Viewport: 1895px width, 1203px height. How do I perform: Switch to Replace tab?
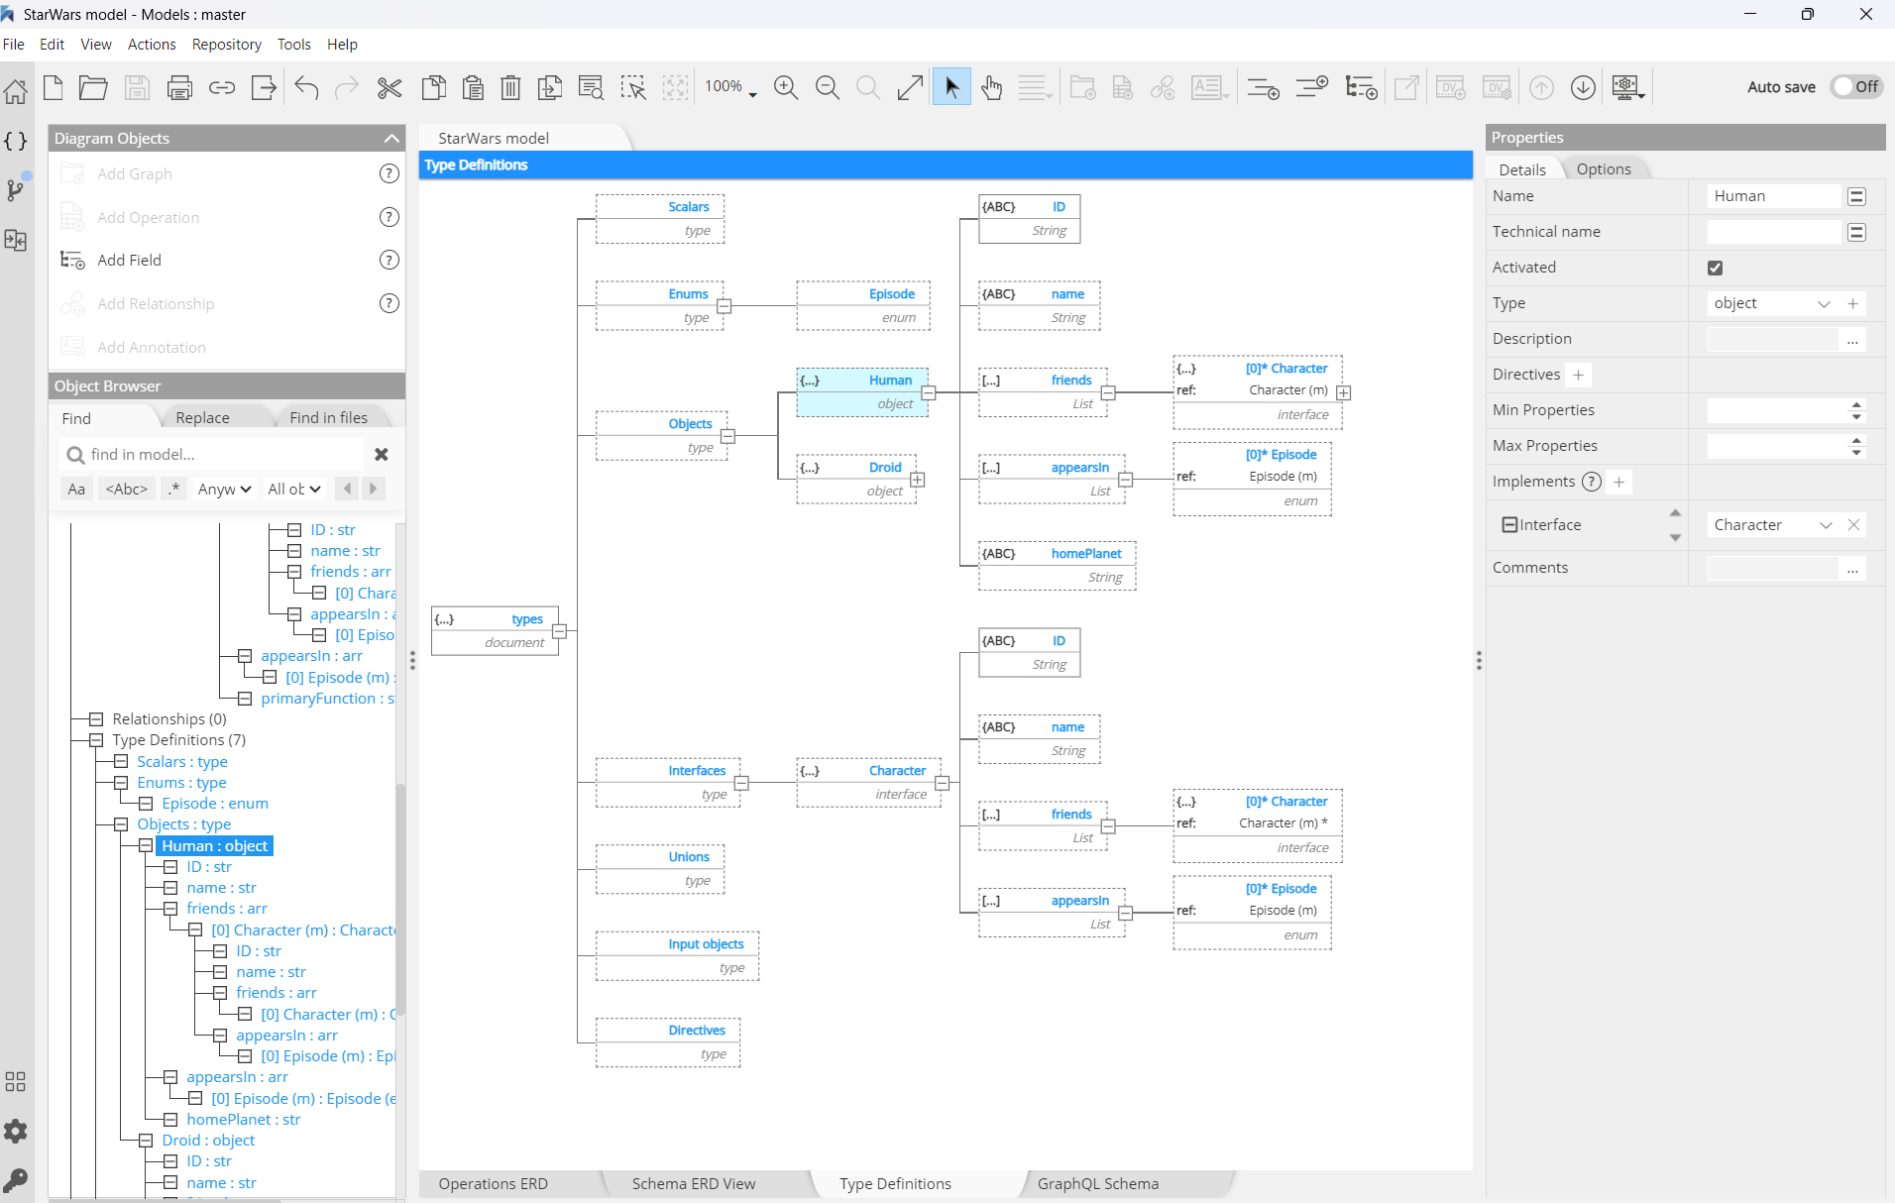click(x=202, y=418)
